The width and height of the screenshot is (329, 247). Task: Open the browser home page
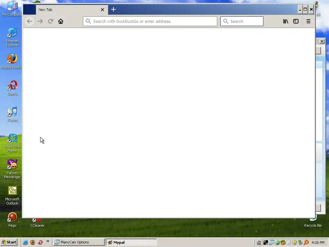click(61, 21)
